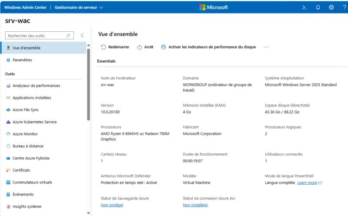Collapse the tools sidebar with chevron

[x=82, y=36]
